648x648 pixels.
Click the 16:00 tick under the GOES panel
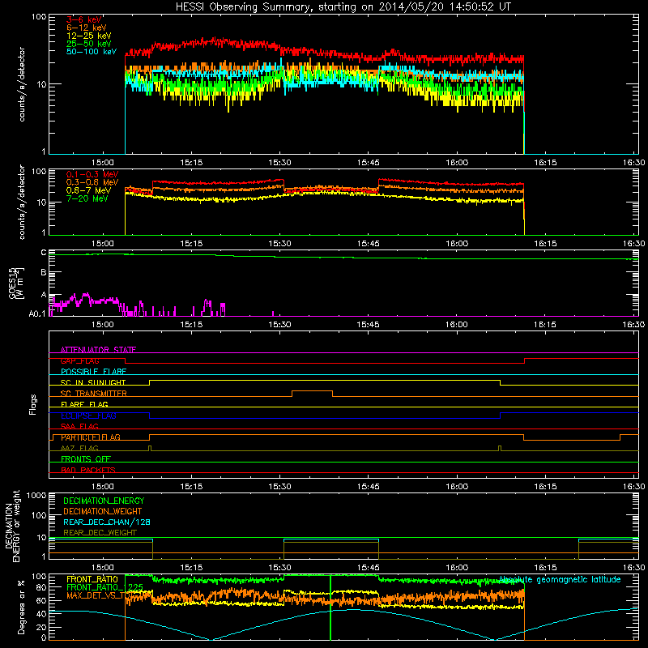pyautogui.click(x=457, y=325)
